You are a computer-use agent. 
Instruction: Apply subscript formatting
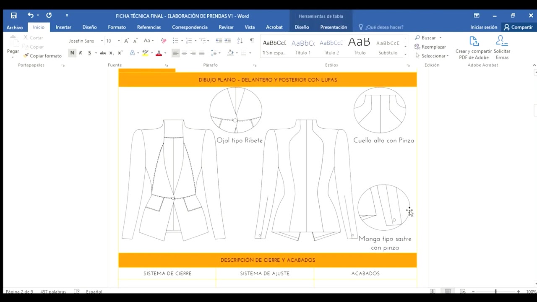coord(111,53)
